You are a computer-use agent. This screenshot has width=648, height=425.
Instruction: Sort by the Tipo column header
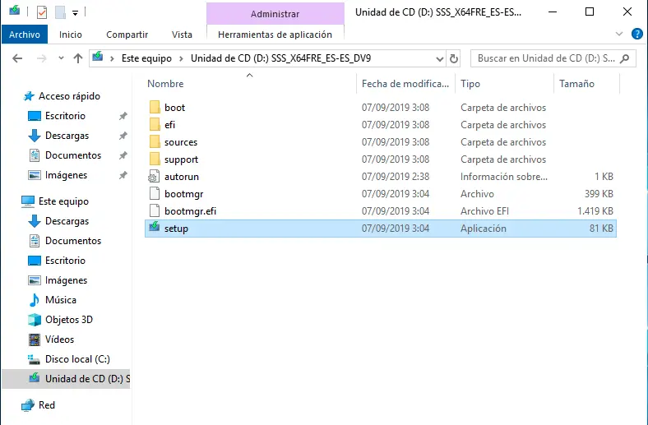470,83
